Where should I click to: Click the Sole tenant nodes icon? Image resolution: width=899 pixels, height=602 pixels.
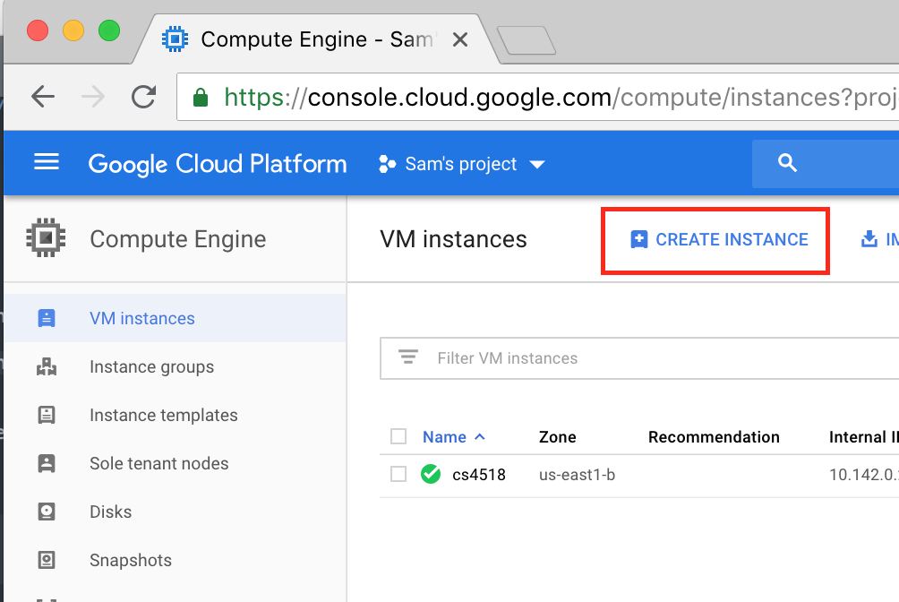coord(47,464)
